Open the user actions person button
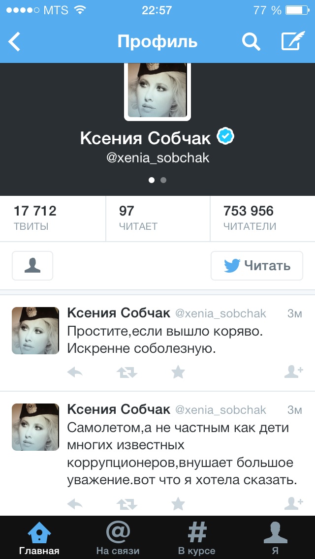Image resolution: width=315 pixels, height=559 pixels. 32,266
